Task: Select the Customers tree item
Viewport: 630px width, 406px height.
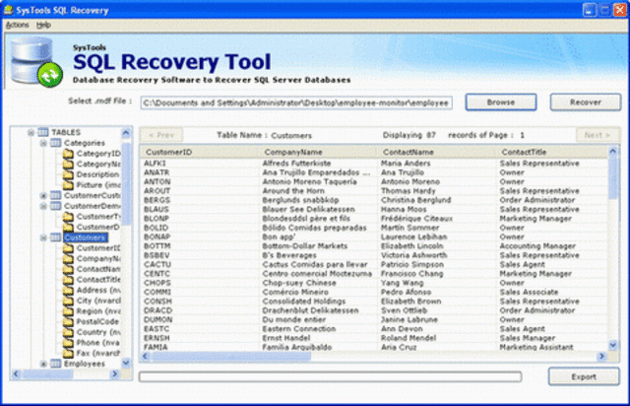Action: pos(86,237)
